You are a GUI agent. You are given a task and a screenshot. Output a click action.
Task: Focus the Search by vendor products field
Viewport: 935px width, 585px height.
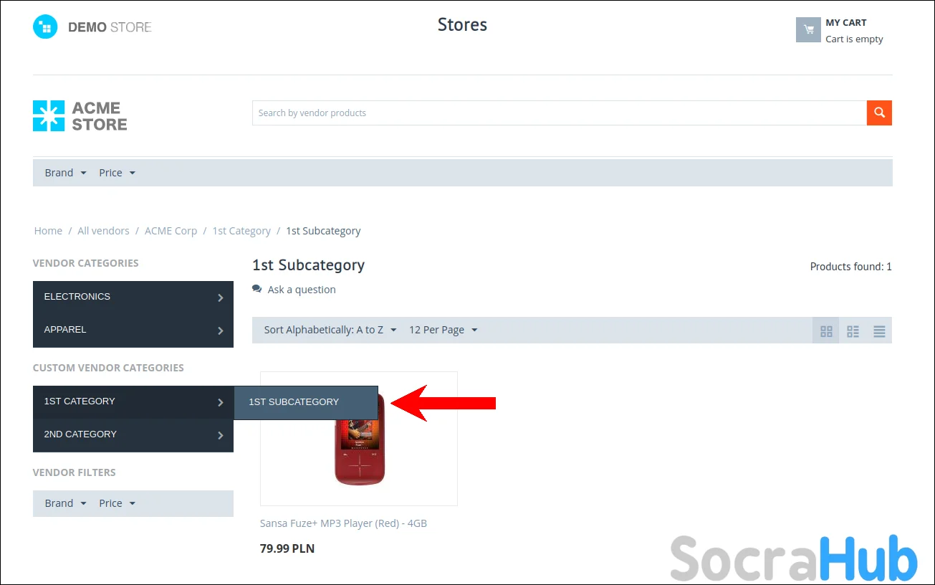[560, 113]
